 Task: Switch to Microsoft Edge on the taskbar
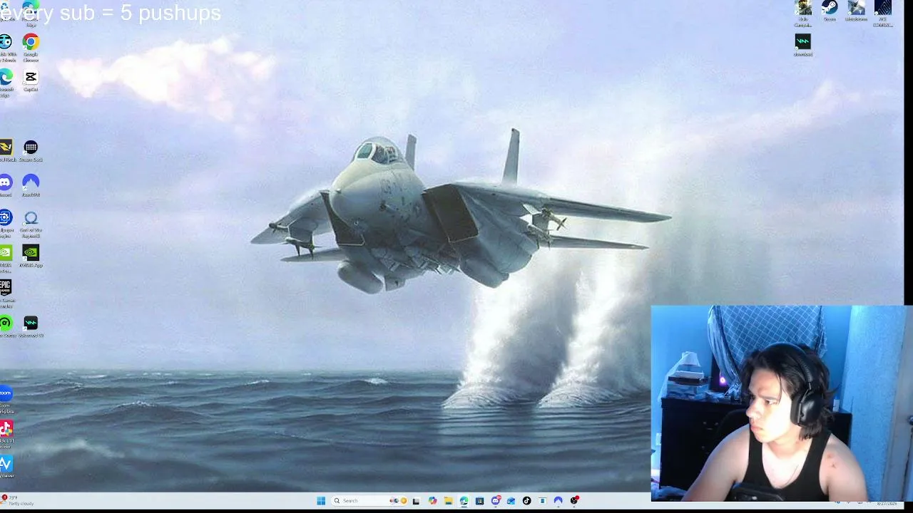click(464, 501)
